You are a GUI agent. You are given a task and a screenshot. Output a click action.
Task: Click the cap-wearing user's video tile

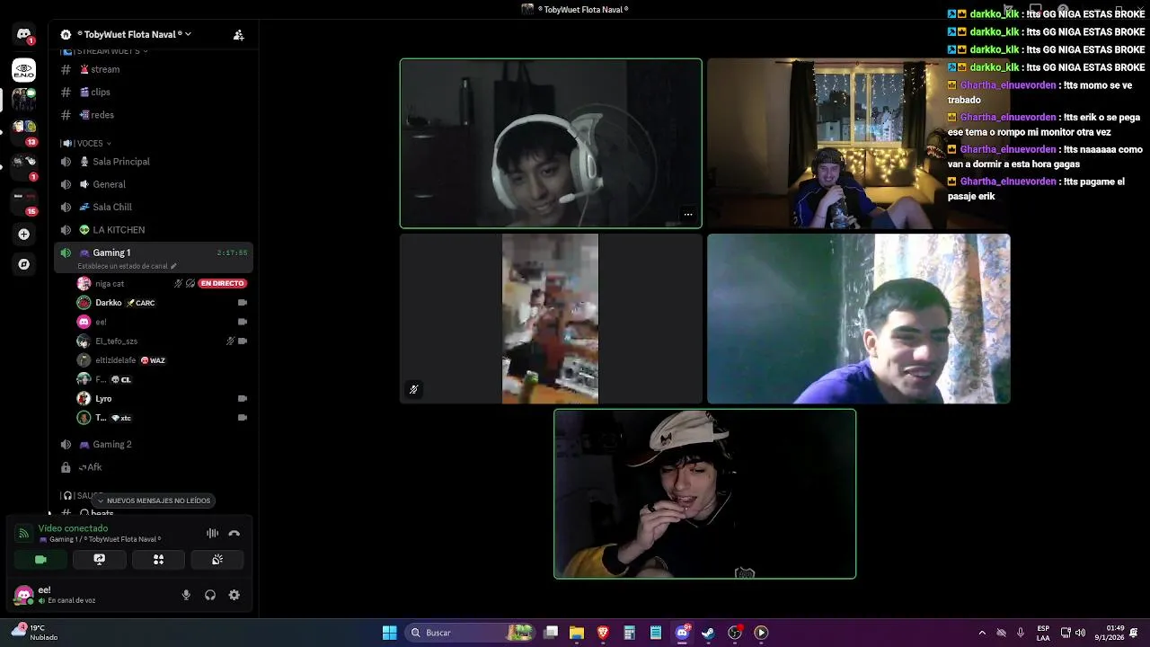pos(705,494)
